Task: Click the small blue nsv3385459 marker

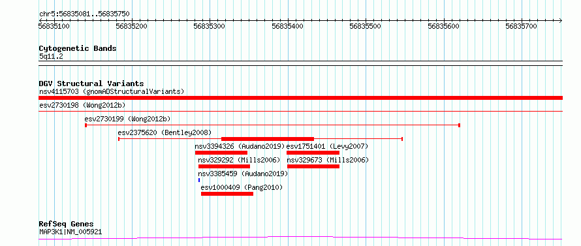Action: [x=199, y=180]
